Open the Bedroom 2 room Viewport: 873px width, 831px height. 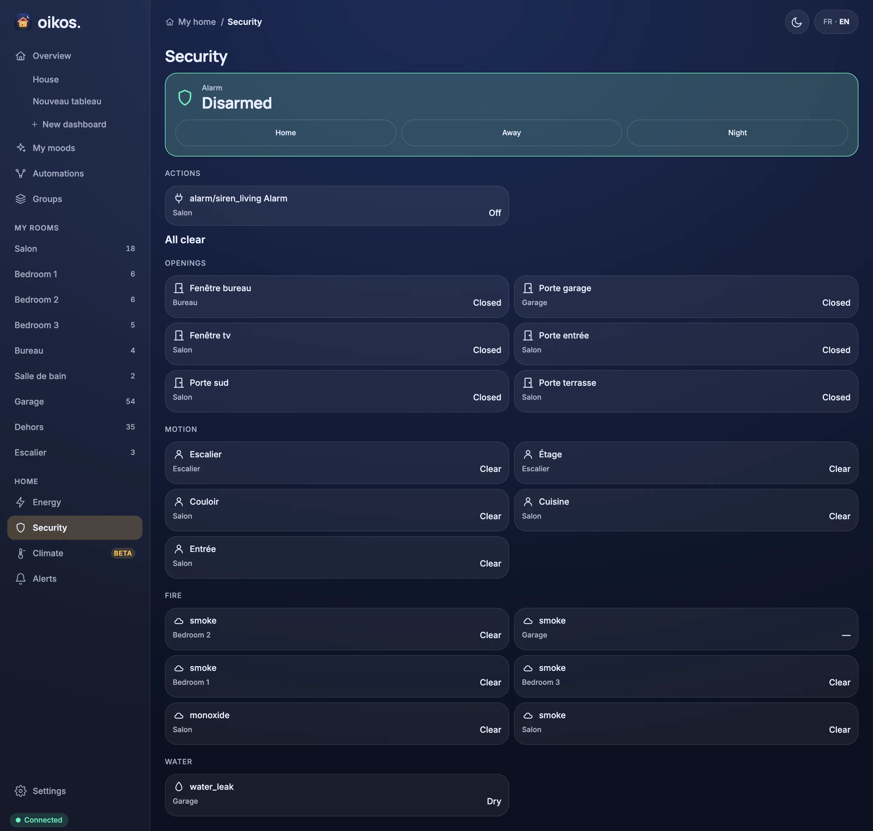(x=74, y=299)
